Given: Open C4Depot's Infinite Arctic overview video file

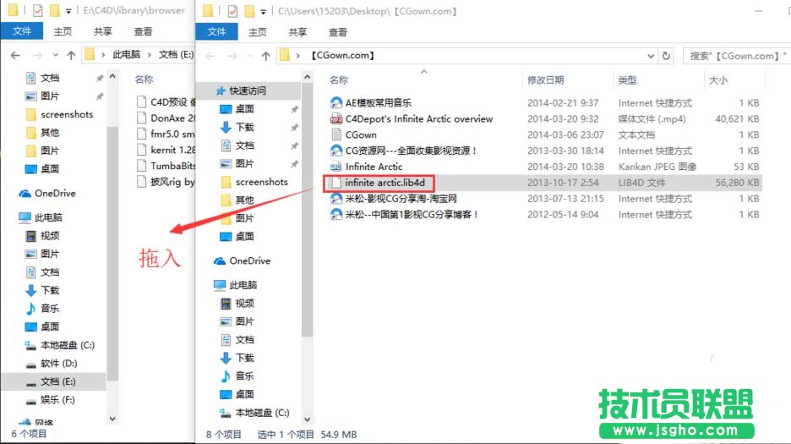Looking at the screenshot, I should tap(418, 119).
